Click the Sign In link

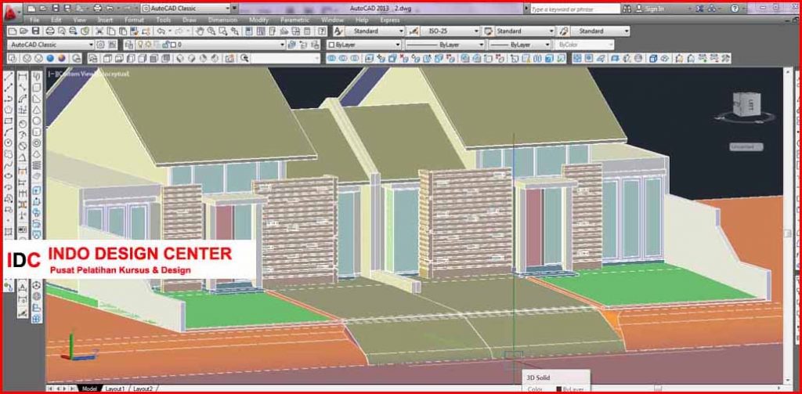tap(654, 9)
